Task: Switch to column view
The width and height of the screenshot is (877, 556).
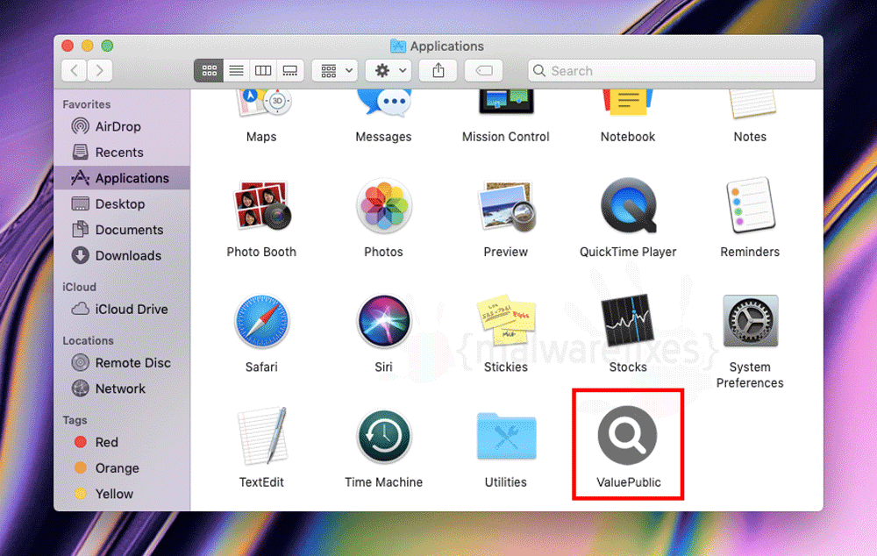Action: coord(263,70)
